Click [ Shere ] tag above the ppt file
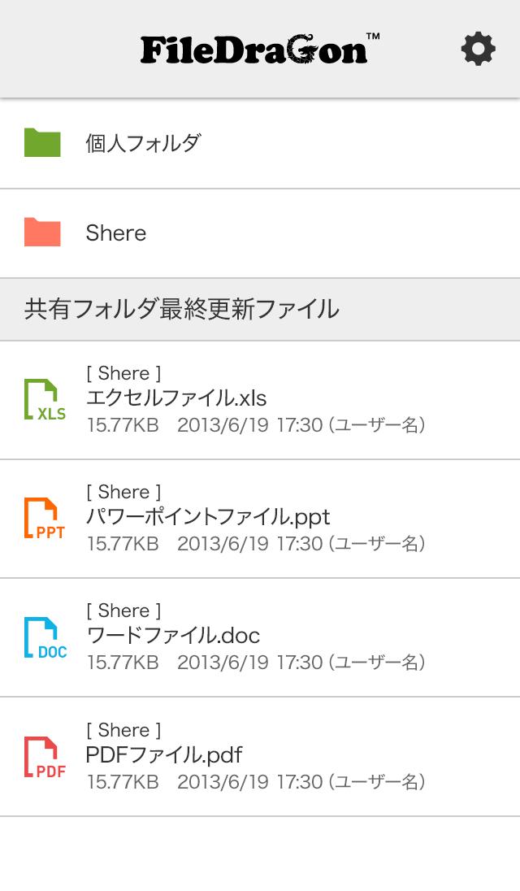The image size is (520, 891). tap(123, 492)
